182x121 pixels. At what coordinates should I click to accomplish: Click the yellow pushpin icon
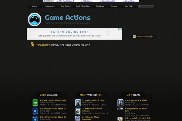[x=33, y=44]
